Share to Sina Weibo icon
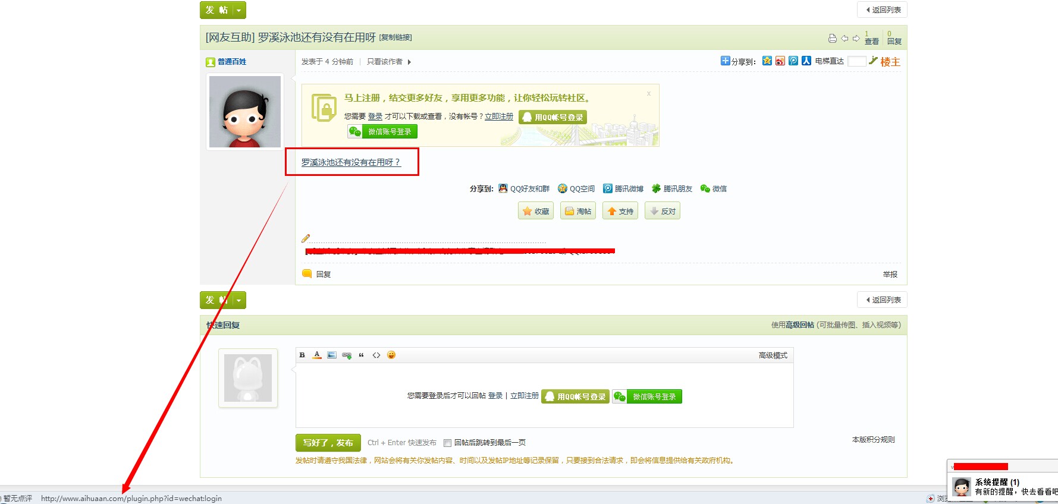 coord(780,61)
